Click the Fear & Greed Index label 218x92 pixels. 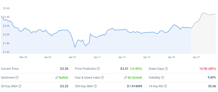click(x=87, y=78)
